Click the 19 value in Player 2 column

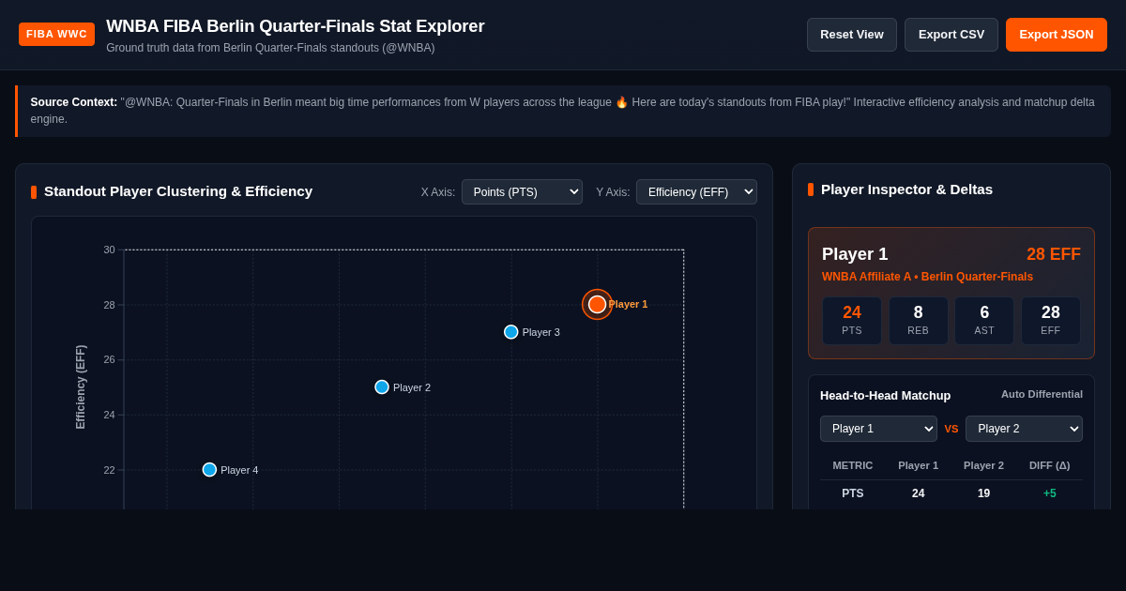983,493
